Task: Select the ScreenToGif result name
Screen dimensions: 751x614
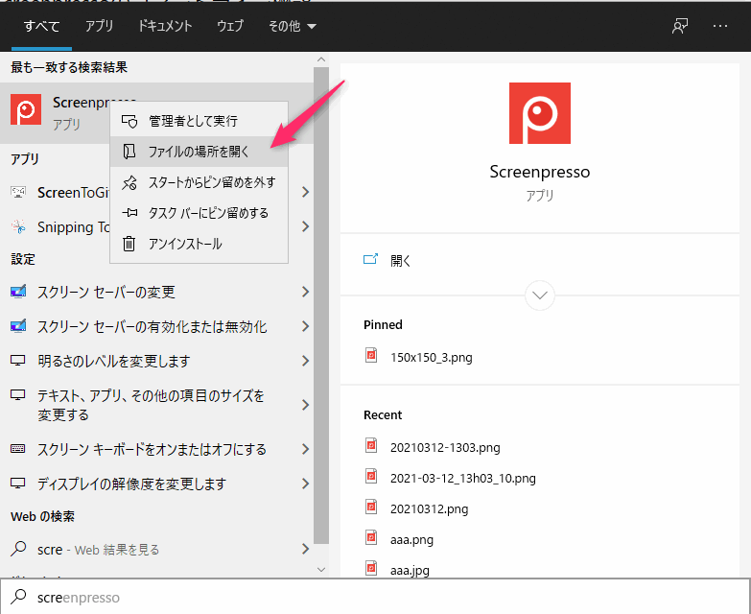Action: pos(73,193)
